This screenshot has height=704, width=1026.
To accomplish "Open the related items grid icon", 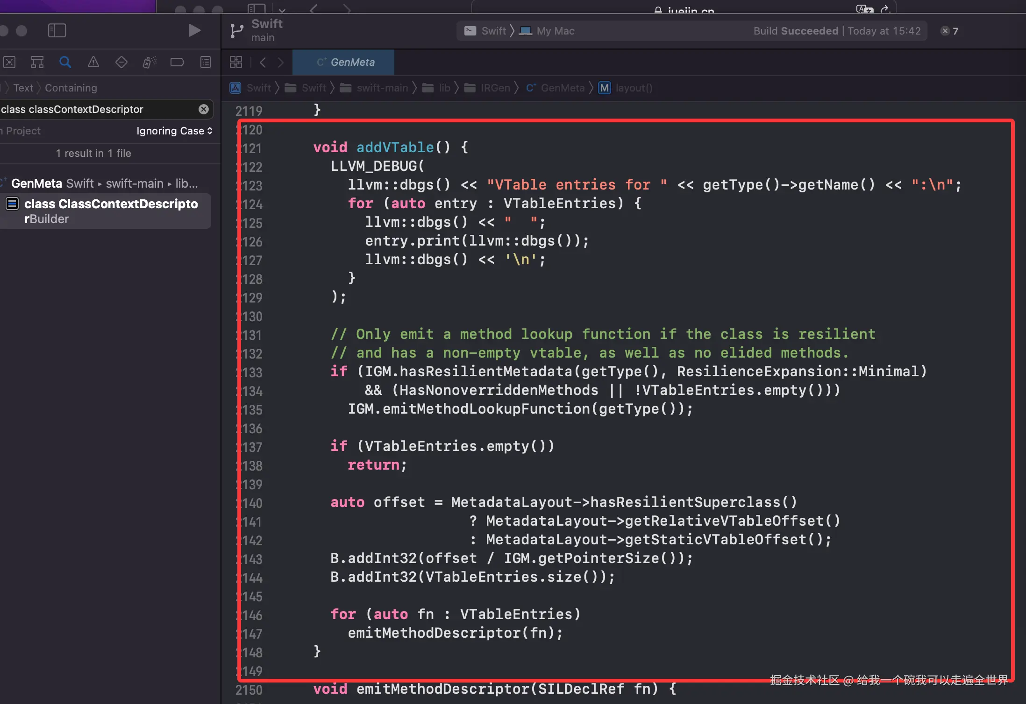I will point(236,62).
